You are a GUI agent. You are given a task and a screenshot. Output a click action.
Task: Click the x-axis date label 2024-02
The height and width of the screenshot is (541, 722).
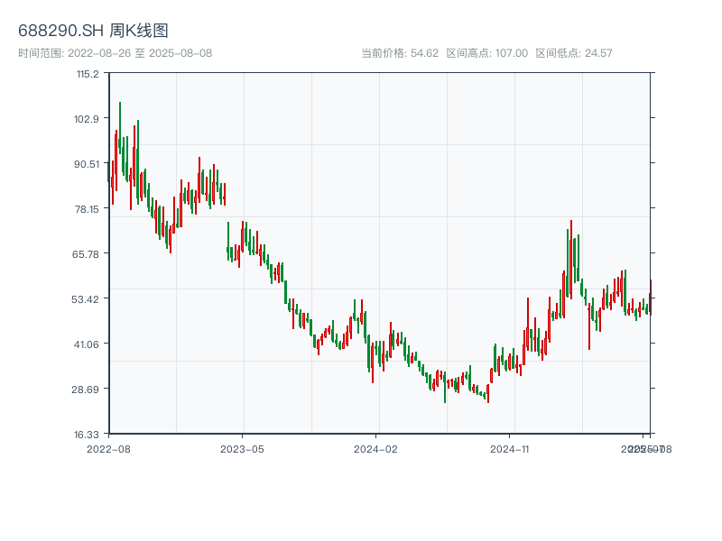click(375, 449)
